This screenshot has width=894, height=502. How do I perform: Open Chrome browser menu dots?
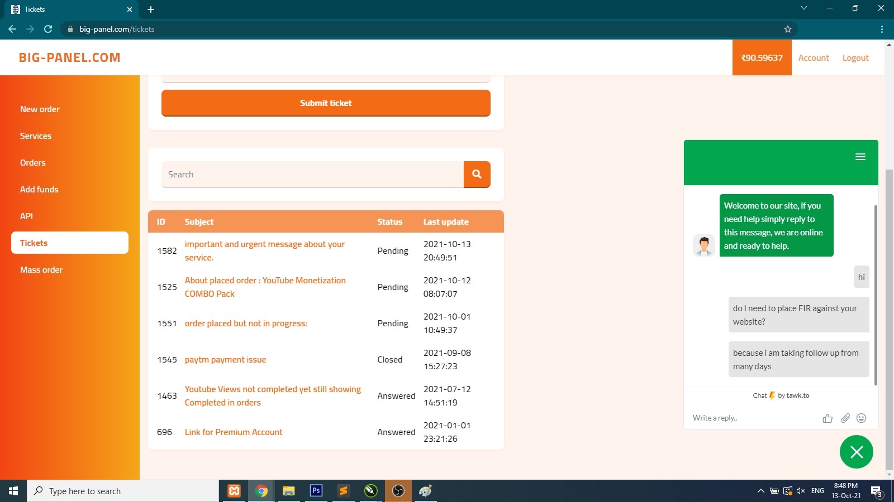pos(882,29)
